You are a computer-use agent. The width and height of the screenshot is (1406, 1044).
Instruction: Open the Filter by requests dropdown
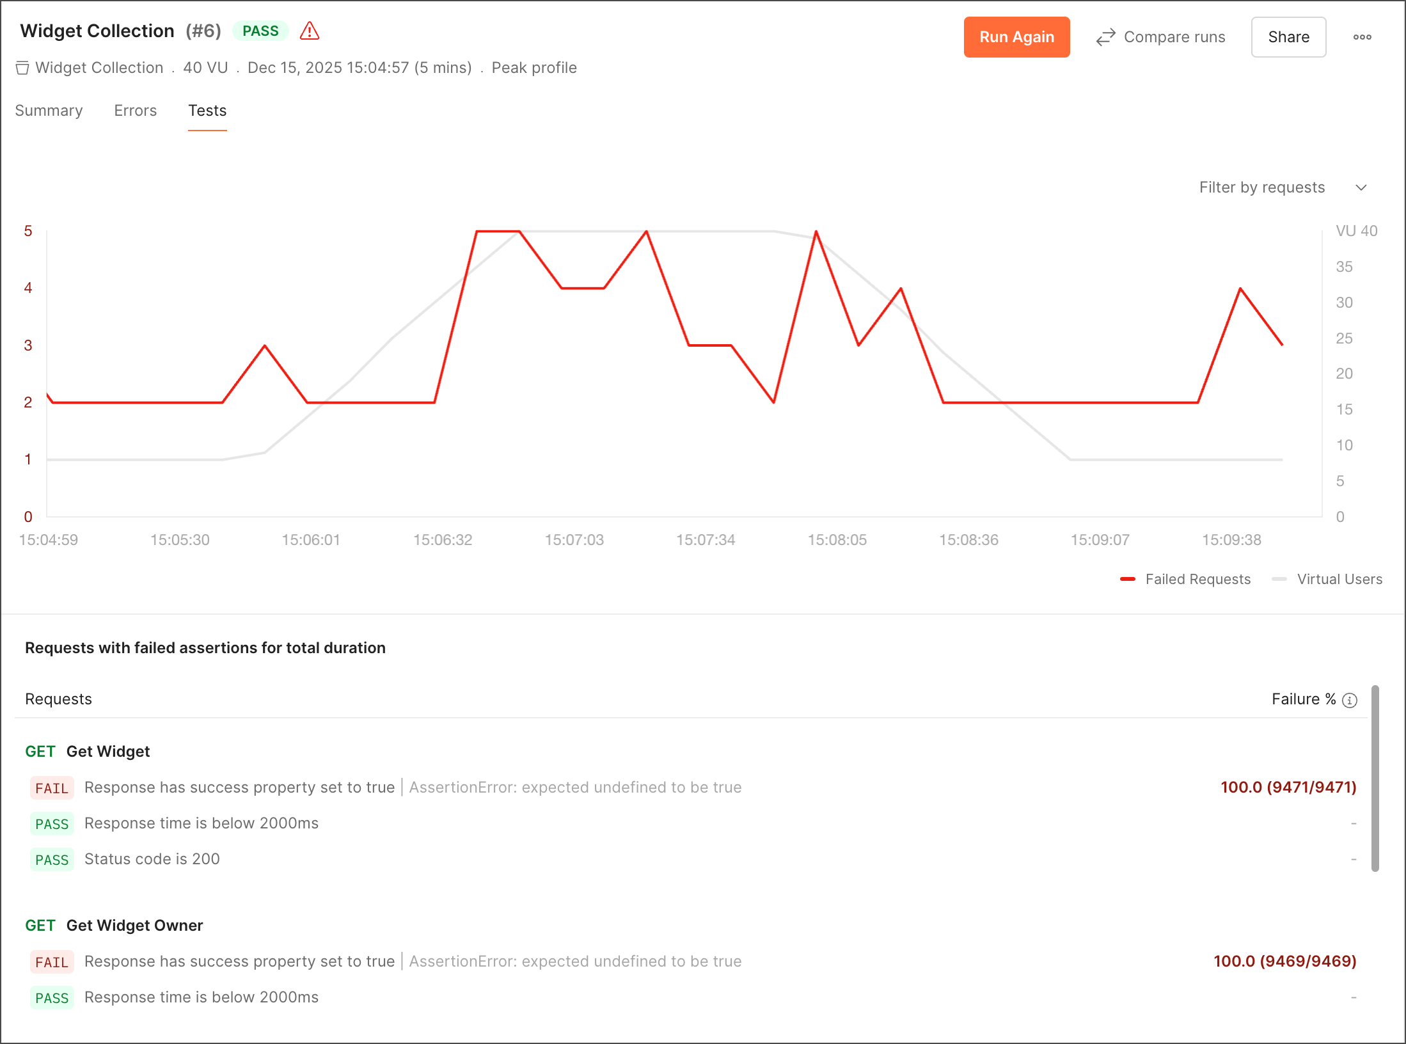point(1261,187)
